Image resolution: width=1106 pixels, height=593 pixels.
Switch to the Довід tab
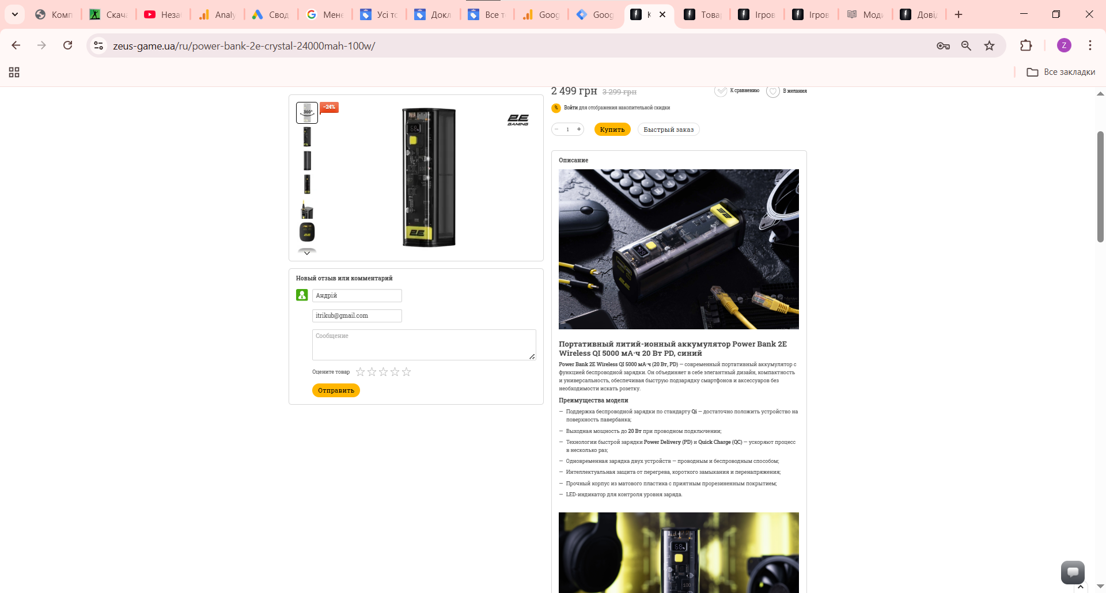pos(919,14)
